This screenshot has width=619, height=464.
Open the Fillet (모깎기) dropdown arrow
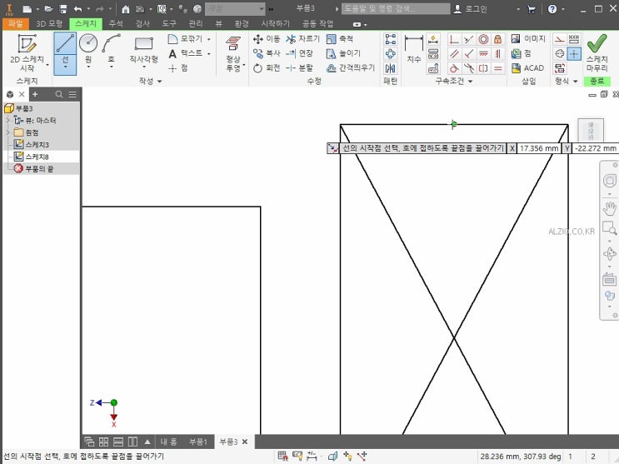pos(208,39)
